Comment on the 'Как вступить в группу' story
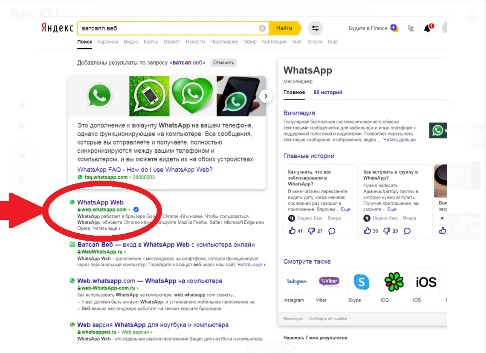This screenshot has height=353, width=486. 407,231
